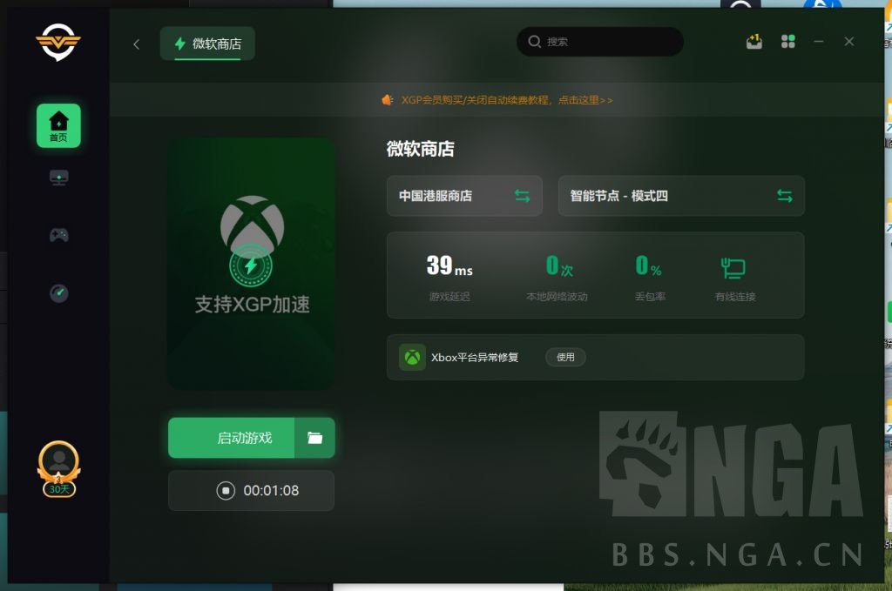
Task: Open the console/device section in sidebar
Action: [x=57, y=177]
